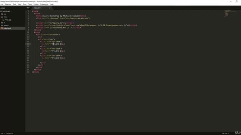Screen dimensions: 241x135
Task: Click line number 1 in gutter
Action: (x=29, y=11)
